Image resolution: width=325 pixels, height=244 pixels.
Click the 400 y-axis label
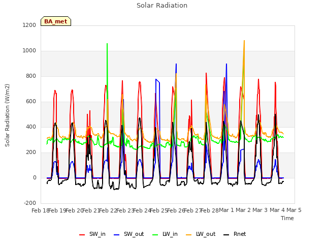(31, 127)
